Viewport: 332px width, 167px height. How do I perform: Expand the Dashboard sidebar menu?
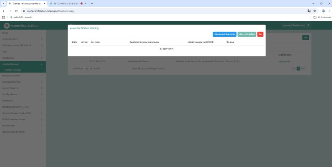[x=42, y=101]
